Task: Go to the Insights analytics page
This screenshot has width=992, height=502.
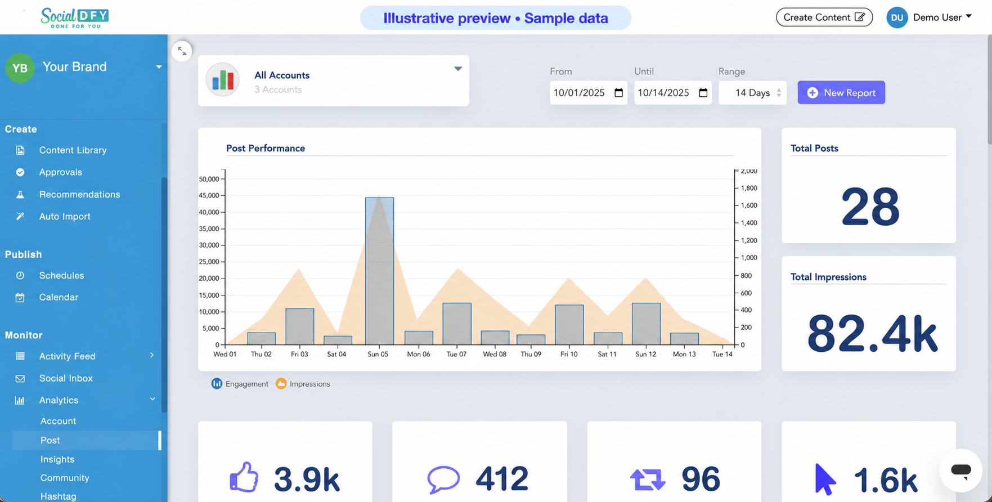Action: [57, 459]
